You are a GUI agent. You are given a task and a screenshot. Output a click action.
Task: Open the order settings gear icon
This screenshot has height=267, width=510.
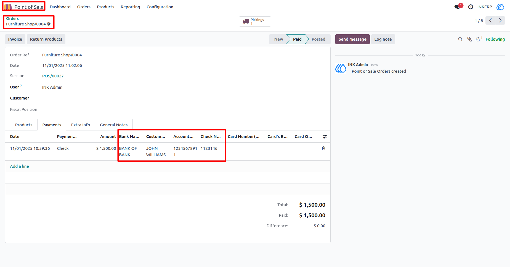point(49,24)
